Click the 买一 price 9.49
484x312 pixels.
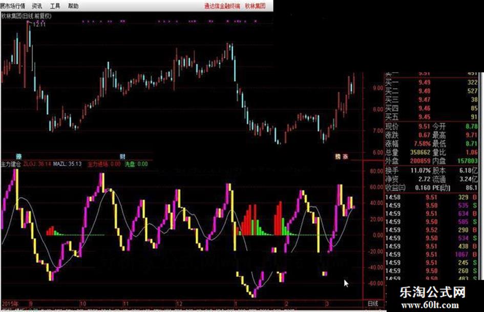click(x=425, y=82)
